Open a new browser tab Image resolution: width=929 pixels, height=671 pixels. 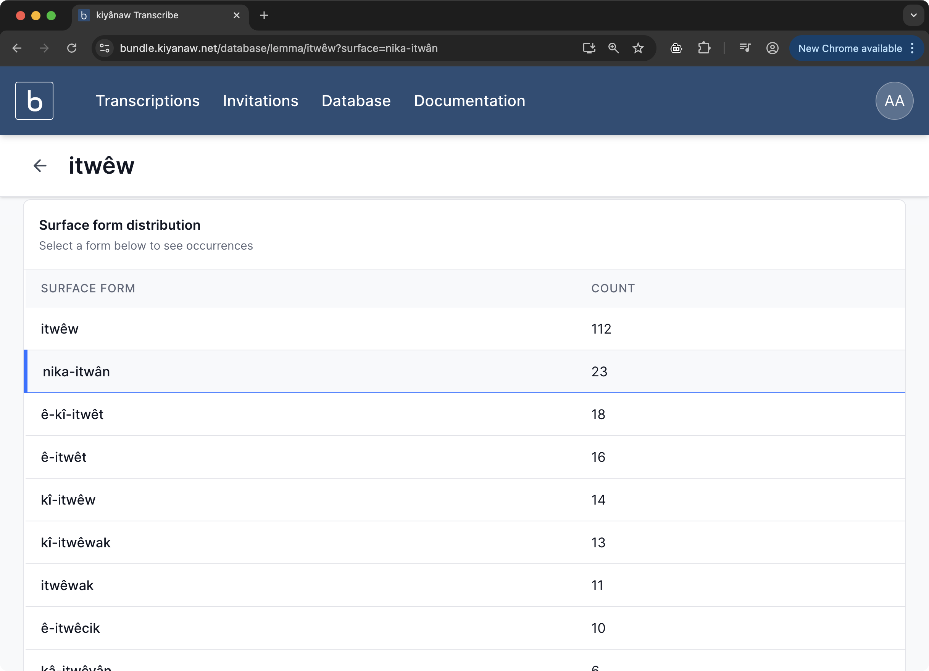tap(264, 16)
